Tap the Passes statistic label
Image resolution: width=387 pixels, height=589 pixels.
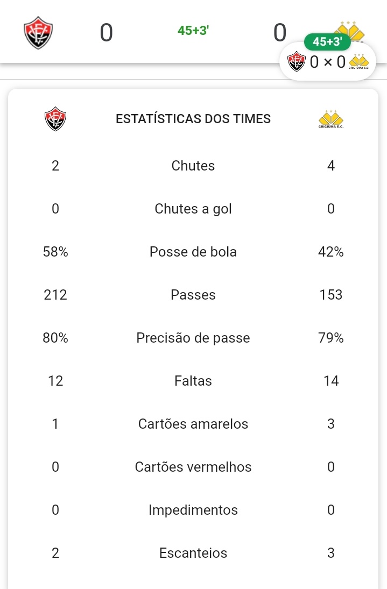(193, 295)
